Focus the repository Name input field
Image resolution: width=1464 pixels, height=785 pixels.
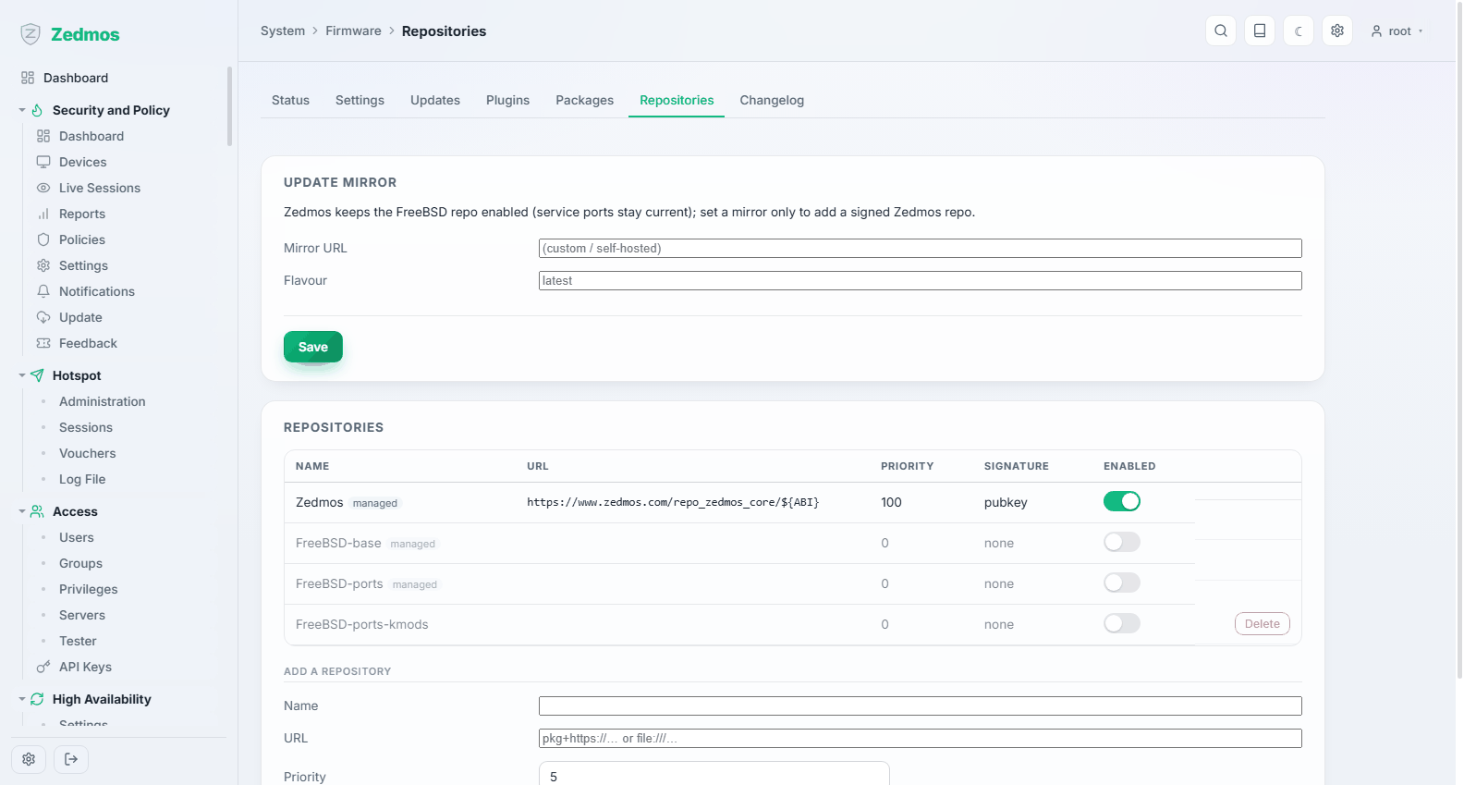pos(921,705)
